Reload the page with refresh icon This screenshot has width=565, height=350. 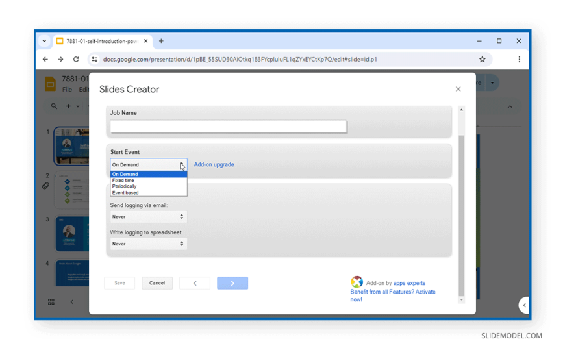pyautogui.click(x=76, y=59)
